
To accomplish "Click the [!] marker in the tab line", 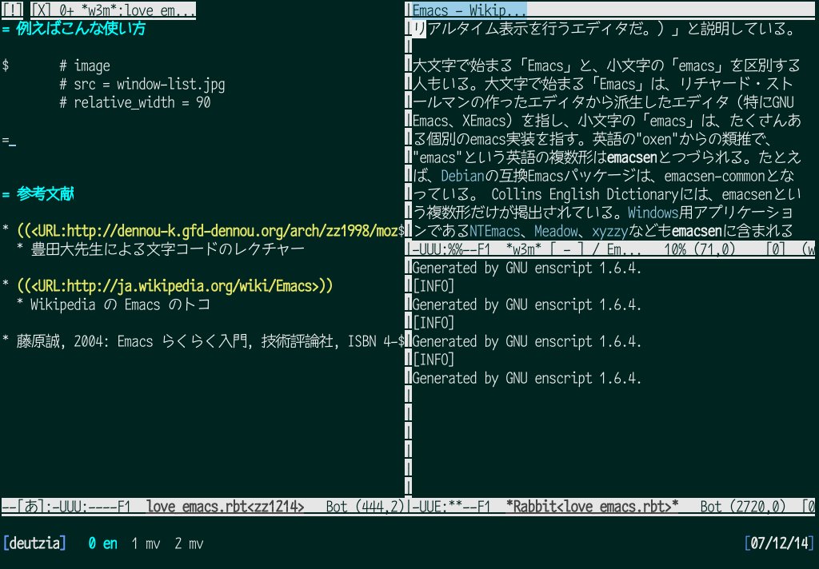I will click(13, 10).
